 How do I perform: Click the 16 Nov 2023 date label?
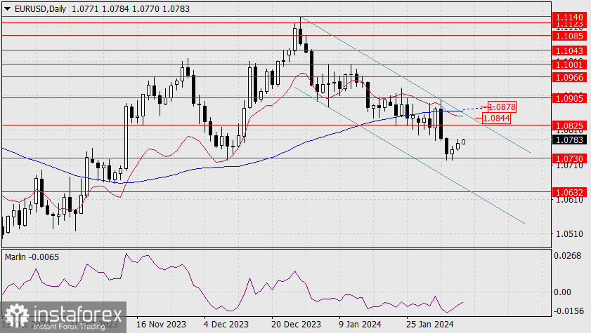click(x=161, y=324)
